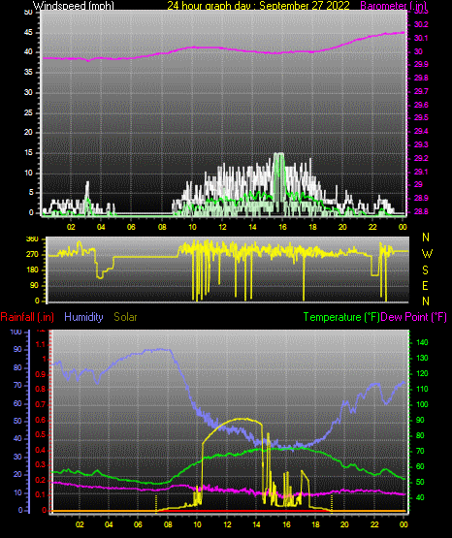Click the 12 hour tick under bottom graph

227,524
